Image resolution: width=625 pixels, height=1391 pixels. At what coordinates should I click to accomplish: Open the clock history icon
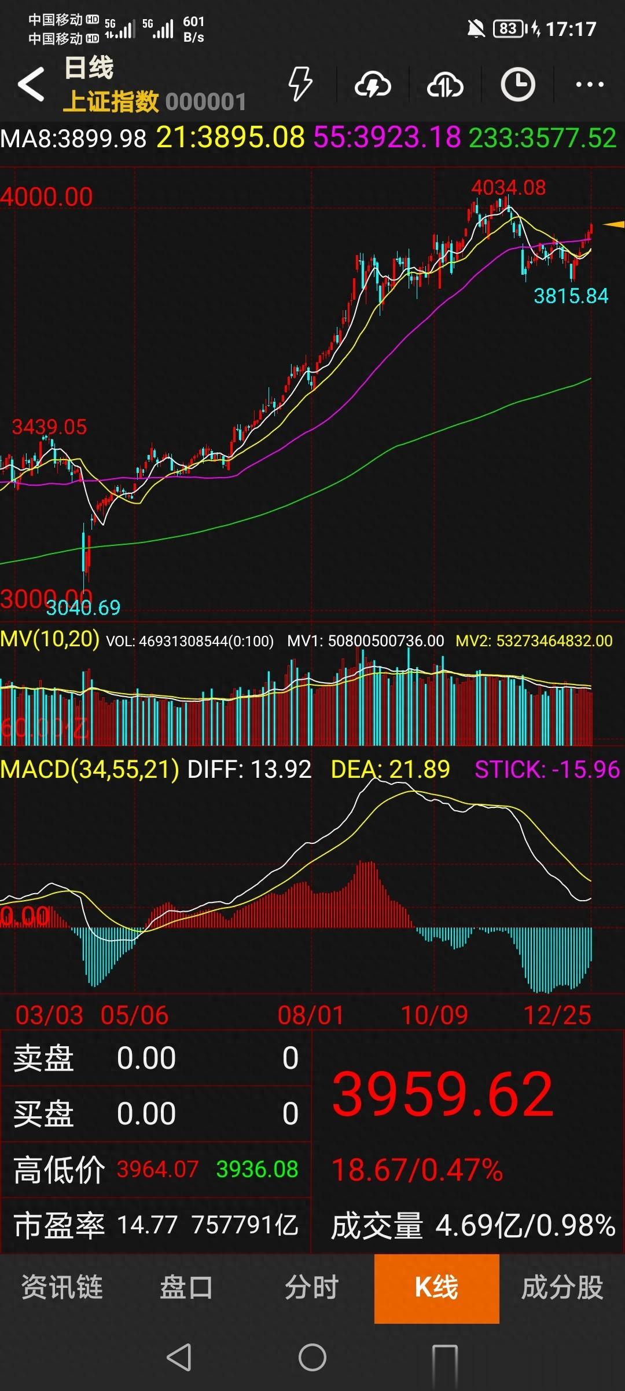(517, 85)
